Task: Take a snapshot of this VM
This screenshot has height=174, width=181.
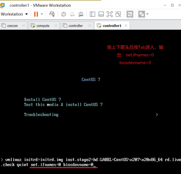Action: point(64,14)
